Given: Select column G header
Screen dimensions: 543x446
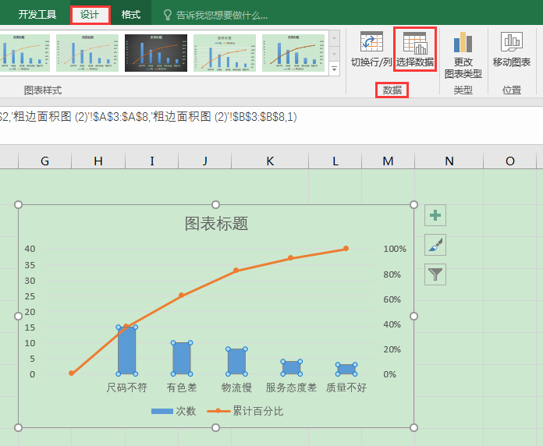Looking at the screenshot, I should tap(44, 161).
